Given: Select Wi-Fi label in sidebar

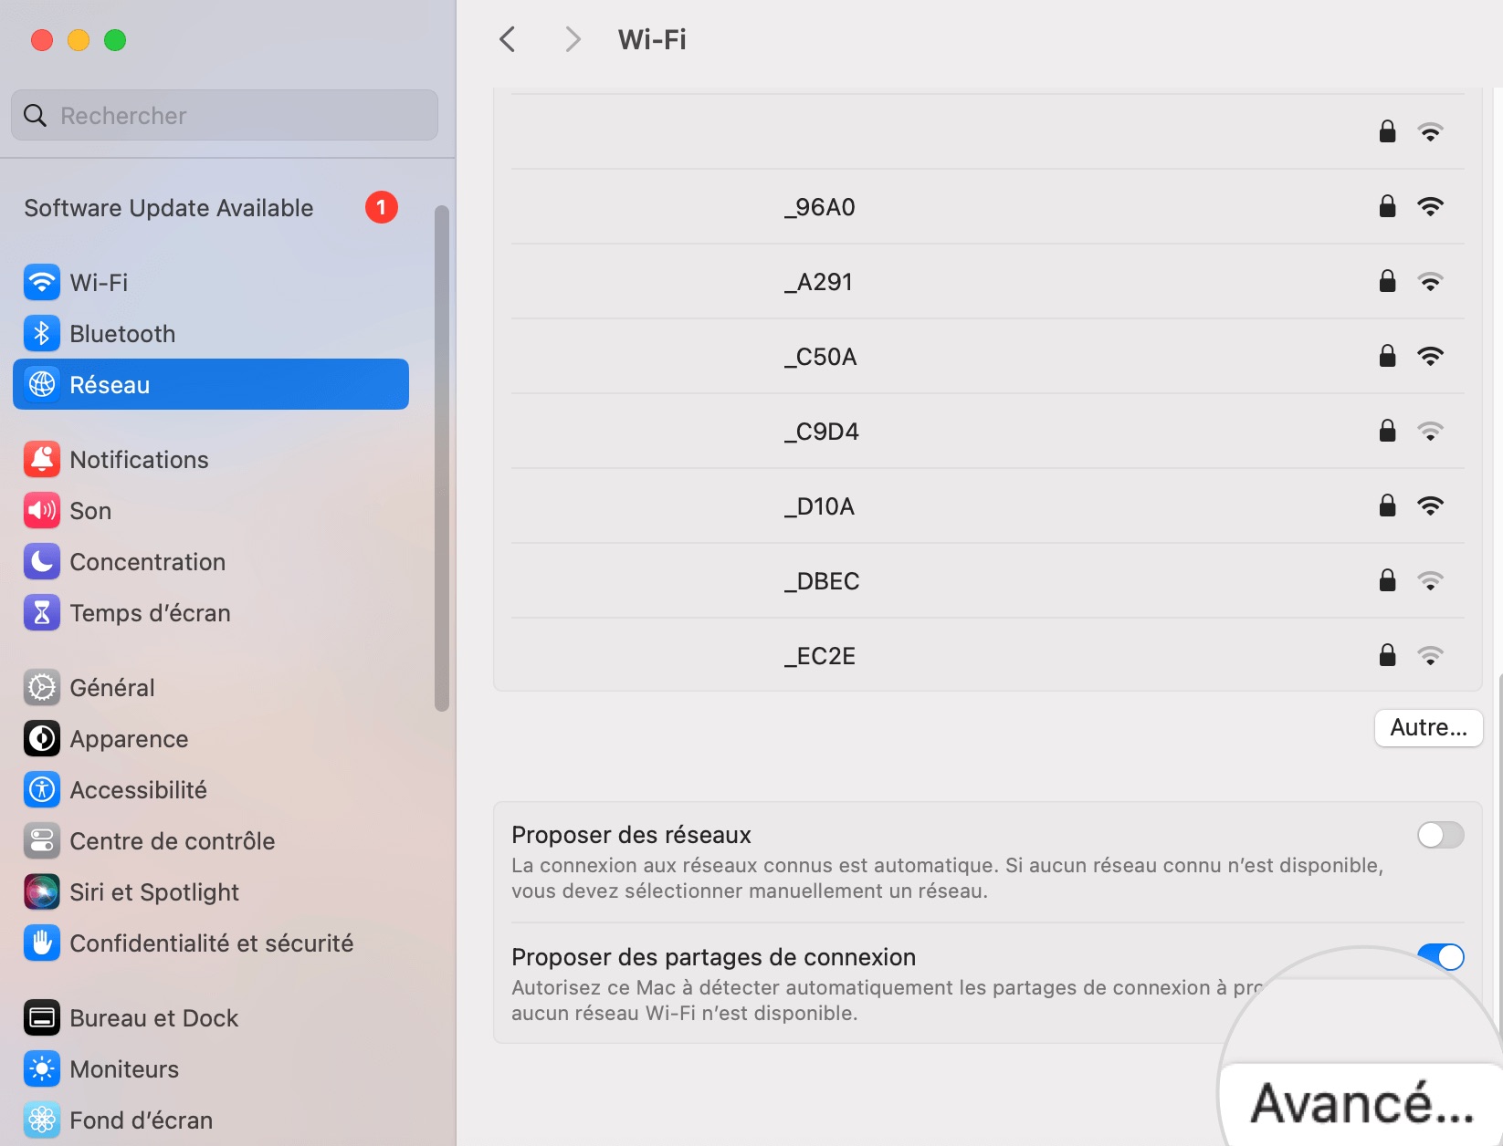Looking at the screenshot, I should tap(99, 282).
